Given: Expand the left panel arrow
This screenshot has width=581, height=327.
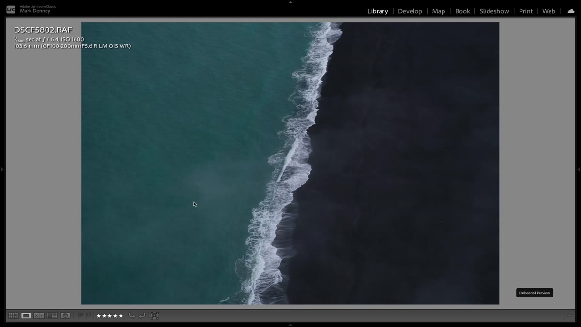Looking at the screenshot, I should tap(2, 169).
